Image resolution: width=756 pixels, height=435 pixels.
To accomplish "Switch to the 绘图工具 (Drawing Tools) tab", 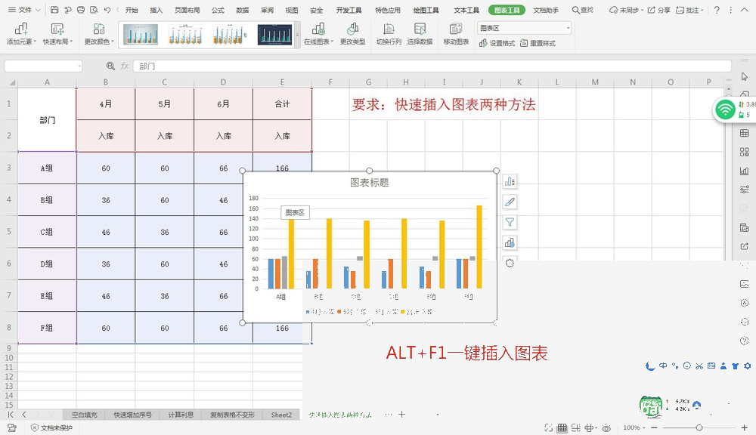I will [426, 10].
